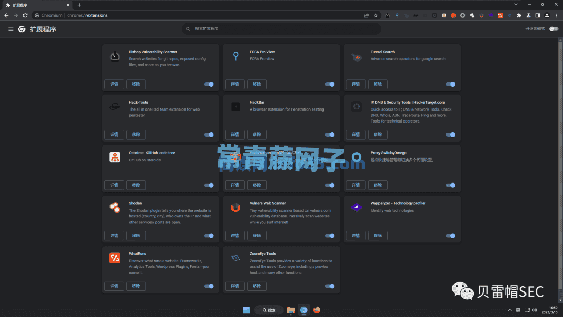The image size is (563, 317).
Task: Open 详情 for WhatRuns
Action: (114, 286)
